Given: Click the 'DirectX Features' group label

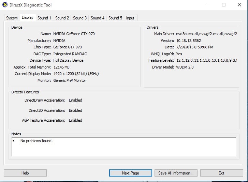Looking at the screenshot, I should (x=25, y=92).
